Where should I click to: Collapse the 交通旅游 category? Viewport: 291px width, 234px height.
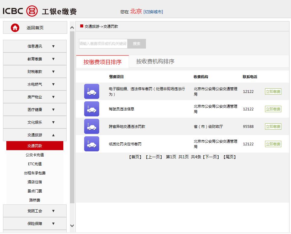pos(35,135)
